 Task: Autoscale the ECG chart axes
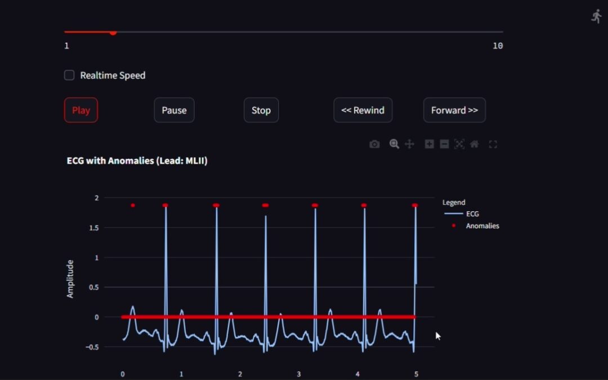[459, 144]
